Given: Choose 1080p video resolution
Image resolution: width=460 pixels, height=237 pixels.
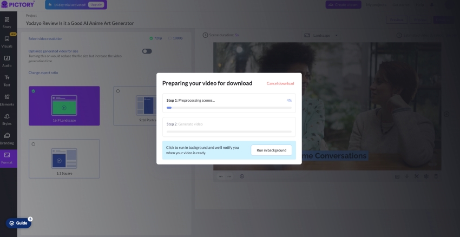Looking at the screenshot, I should pos(175,38).
